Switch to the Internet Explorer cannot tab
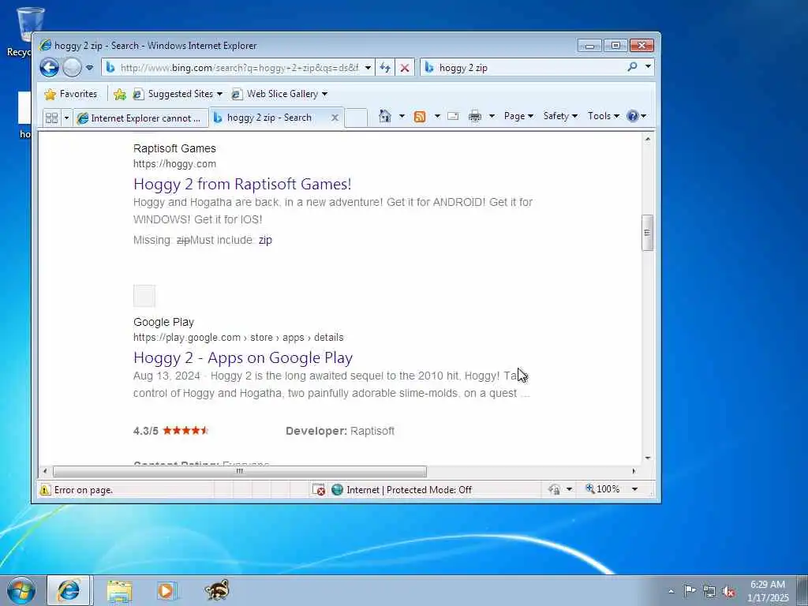The image size is (808, 606). tap(140, 118)
